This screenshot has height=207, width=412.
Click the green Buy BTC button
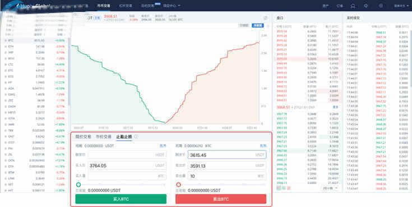121,199
